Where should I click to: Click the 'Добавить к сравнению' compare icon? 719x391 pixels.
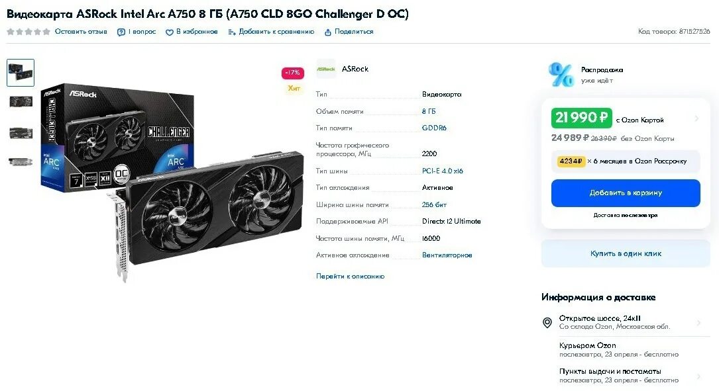click(231, 32)
